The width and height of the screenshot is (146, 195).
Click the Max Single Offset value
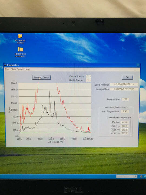(125, 111)
